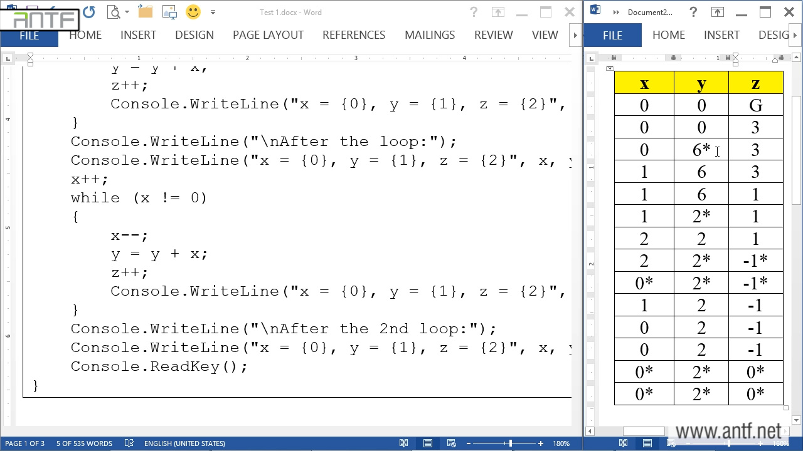Expand the Customize Quick Access Toolbar arrow
The height and width of the screenshot is (451, 803).
(213, 12)
